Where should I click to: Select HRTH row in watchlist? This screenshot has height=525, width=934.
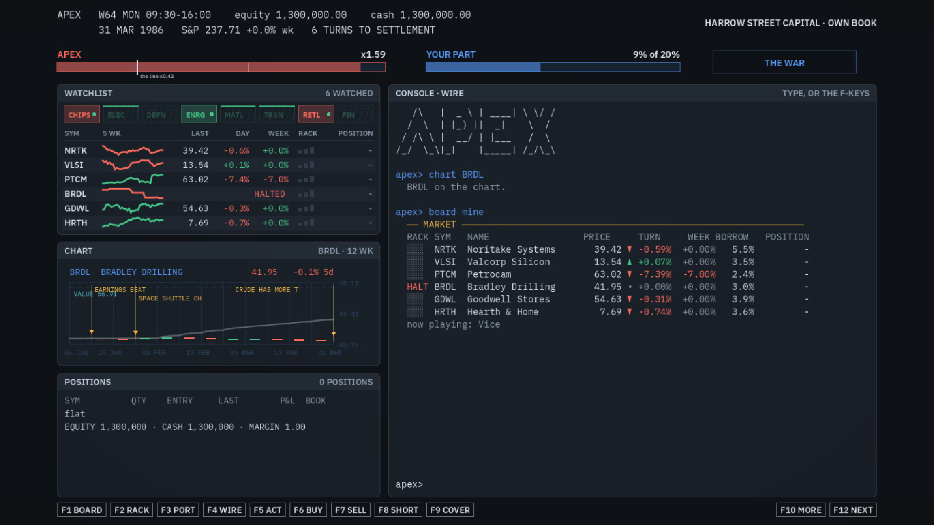(x=219, y=223)
